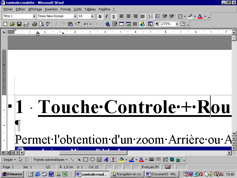
Task: Run the spelling and grammar check
Action: [x=48, y=24]
